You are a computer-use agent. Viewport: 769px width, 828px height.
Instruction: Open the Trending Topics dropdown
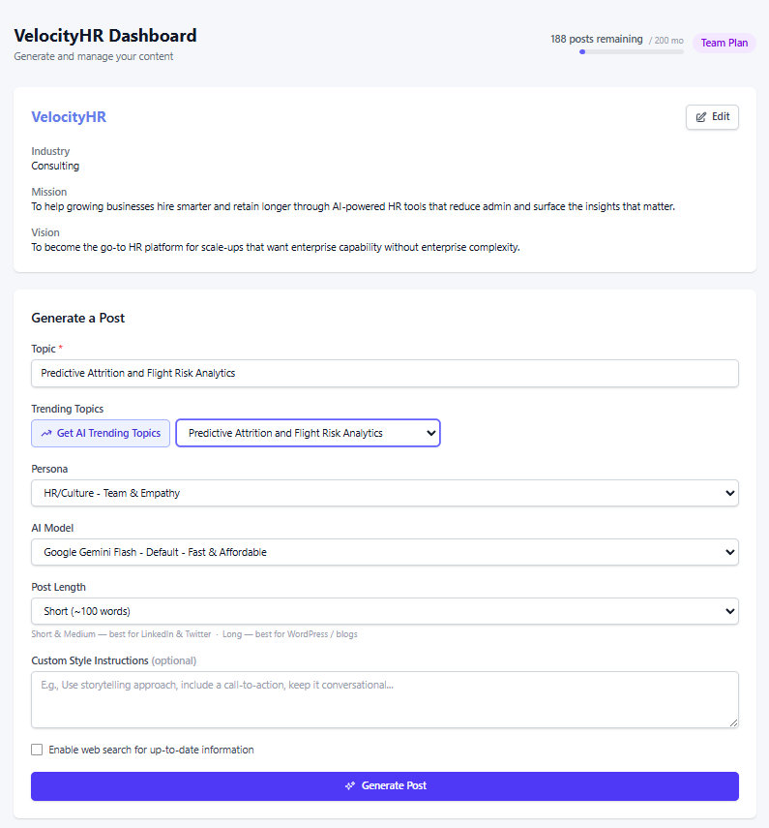[x=308, y=433]
